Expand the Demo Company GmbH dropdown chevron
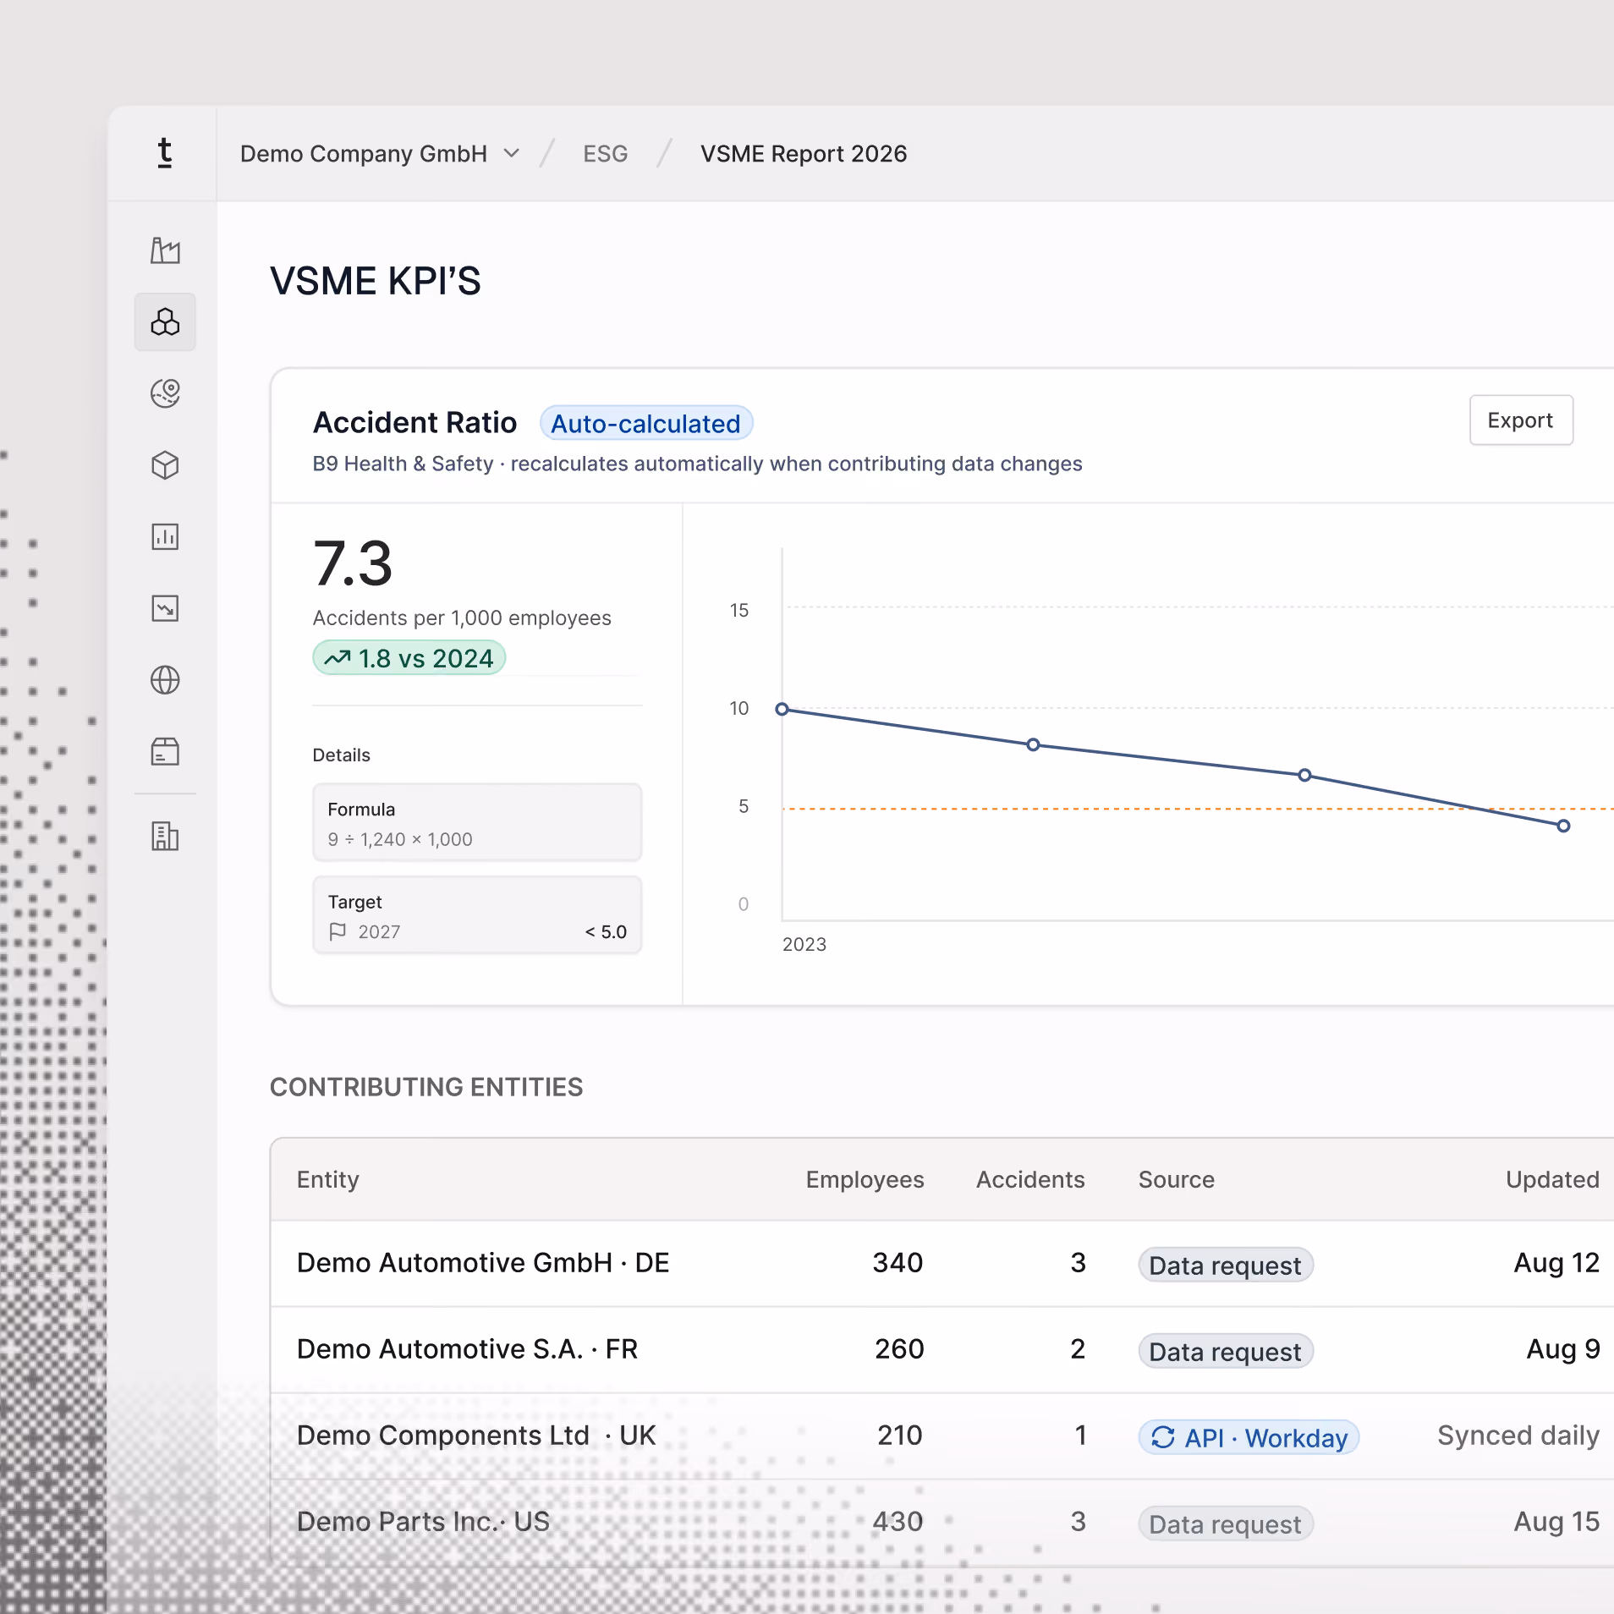The height and width of the screenshot is (1614, 1614). tap(511, 153)
